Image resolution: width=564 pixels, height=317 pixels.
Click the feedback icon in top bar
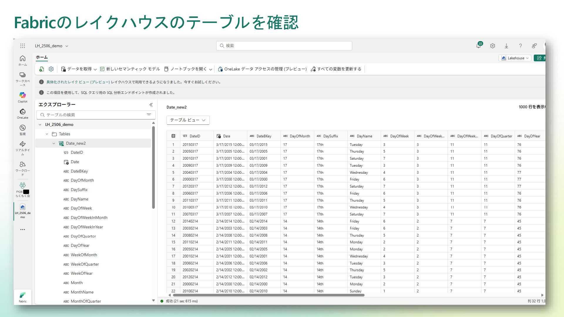[534, 46]
